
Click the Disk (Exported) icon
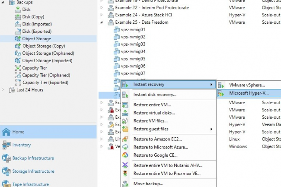tap(18, 32)
